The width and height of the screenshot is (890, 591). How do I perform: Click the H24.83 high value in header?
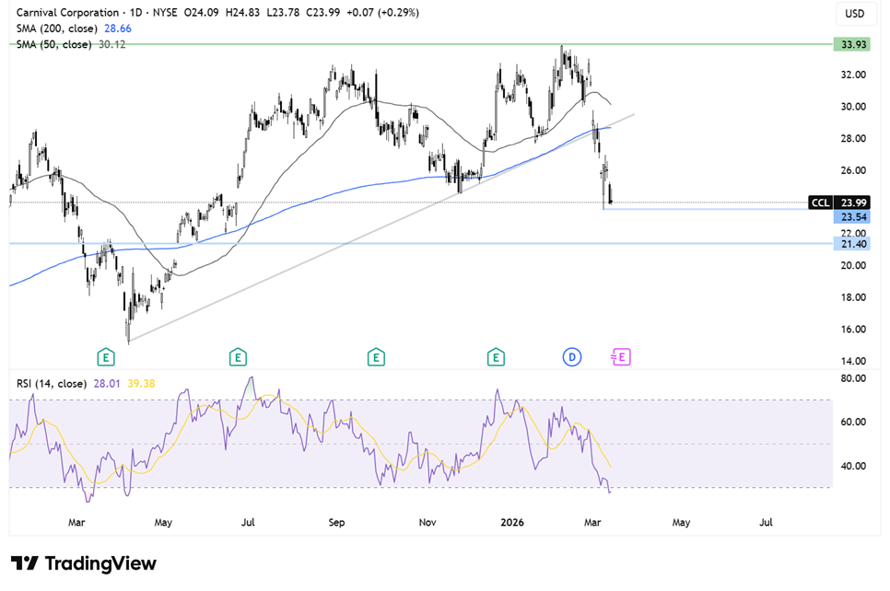point(242,13)
